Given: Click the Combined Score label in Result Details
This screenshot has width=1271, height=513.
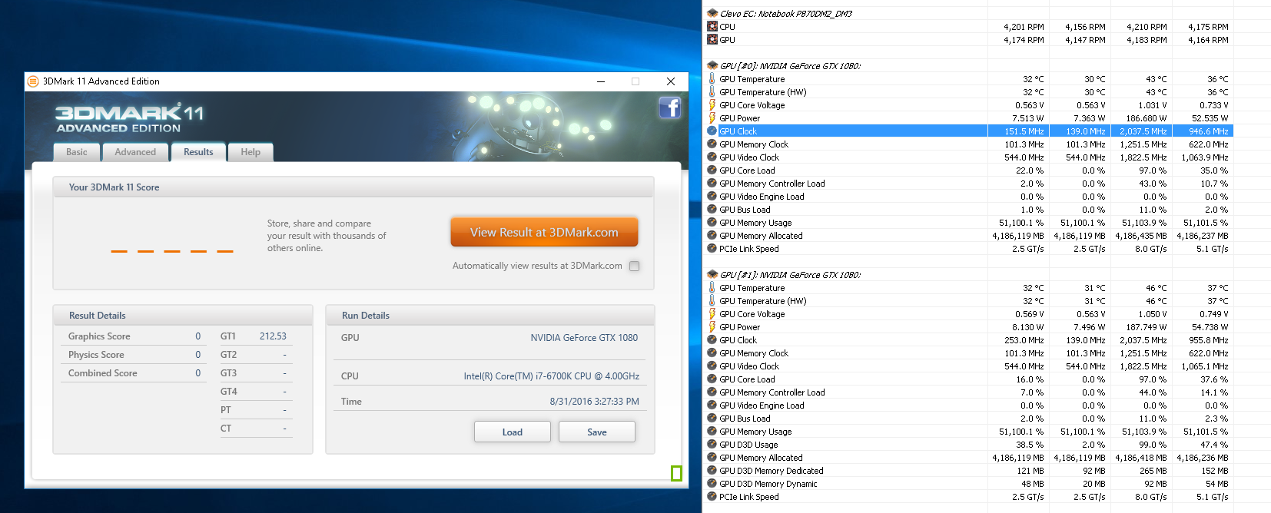Looking at the screenshot, I should click(103, 373).
